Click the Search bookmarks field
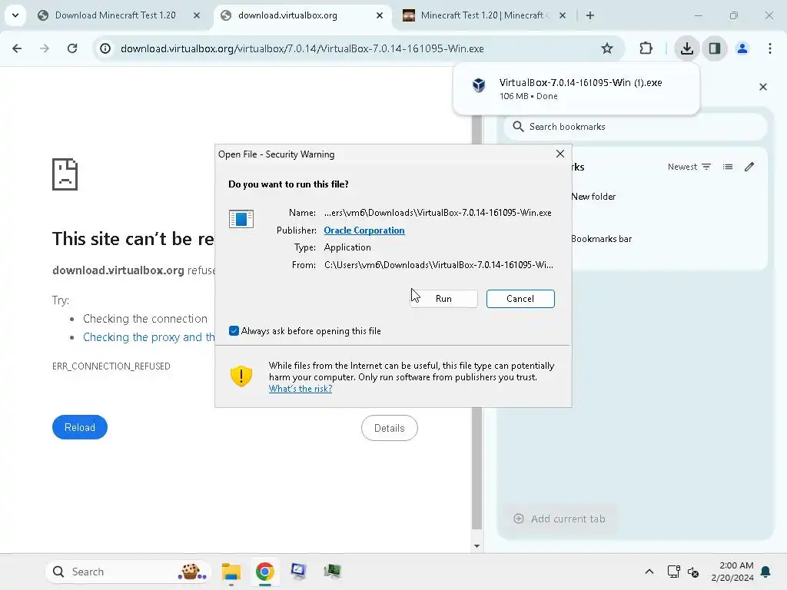Image resolution: width=787 pixels, height=590 pixels. click(636, 127)
